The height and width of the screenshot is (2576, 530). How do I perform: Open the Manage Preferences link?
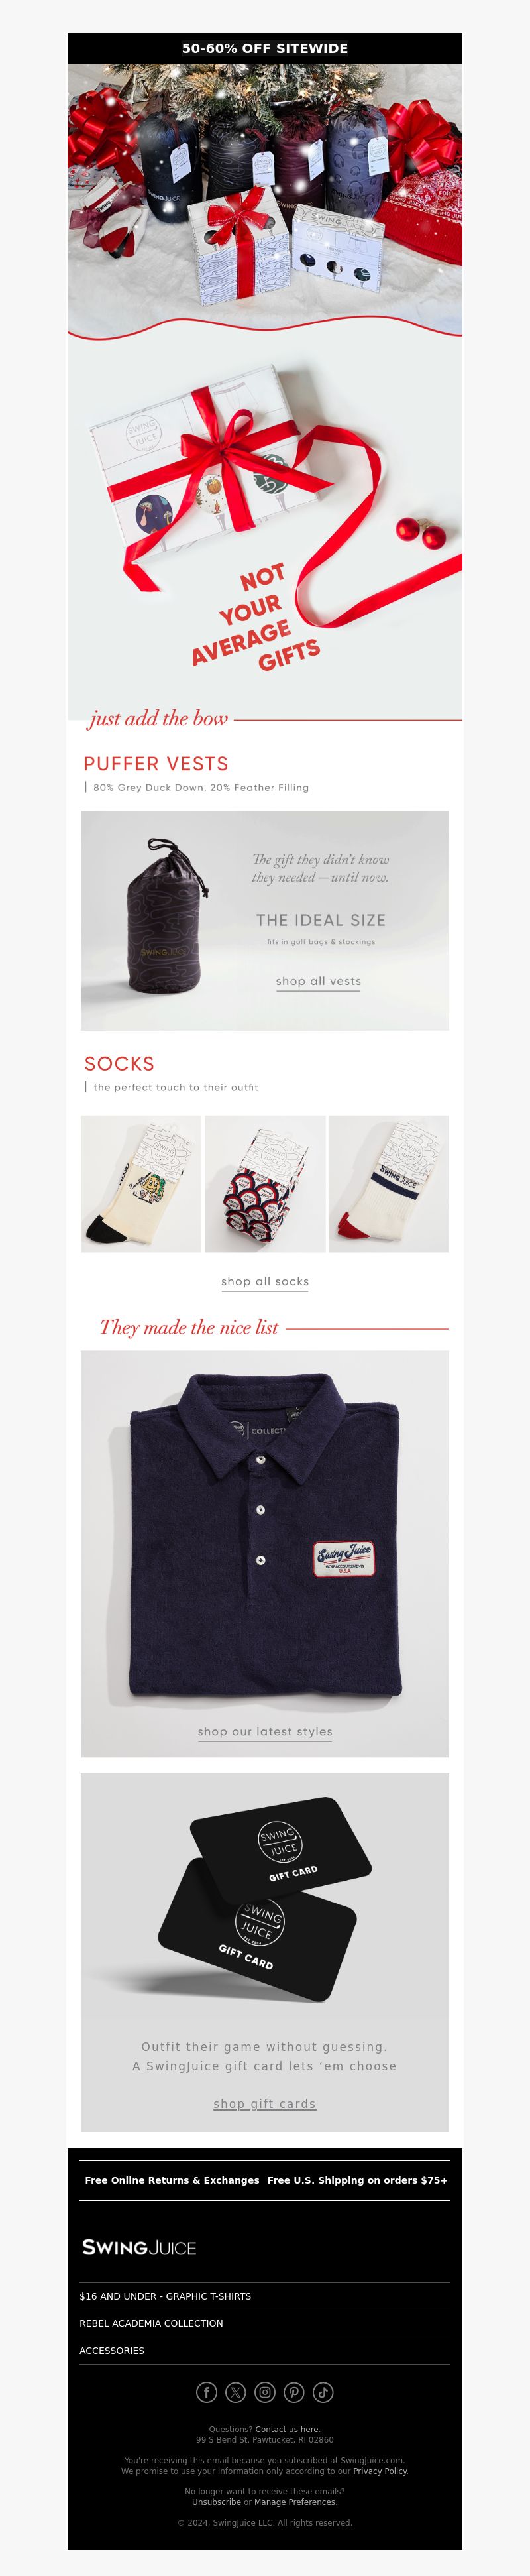(x=295, y=2502)
